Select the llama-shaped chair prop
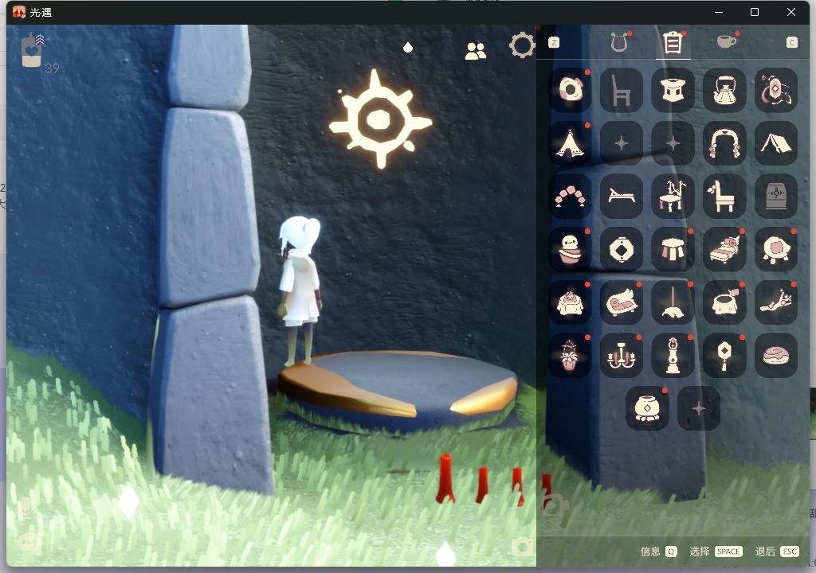The height and width of the screenshot is (573, 816). point(724,196)
